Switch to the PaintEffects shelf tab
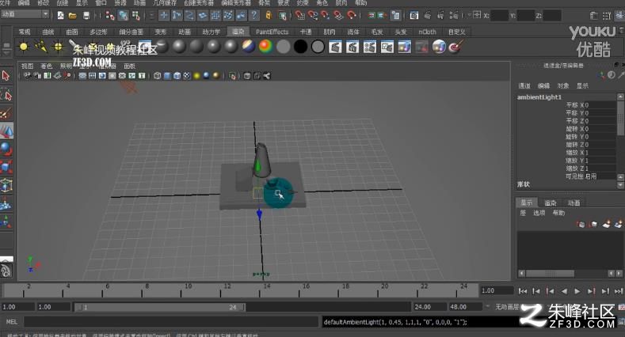Screen dimensions: 625x337 (x=272, y=32)
